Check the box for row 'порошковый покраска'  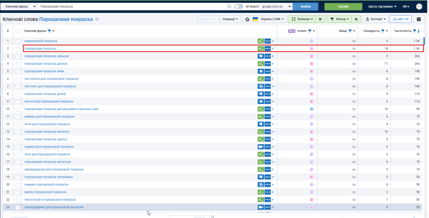[17, 41]
